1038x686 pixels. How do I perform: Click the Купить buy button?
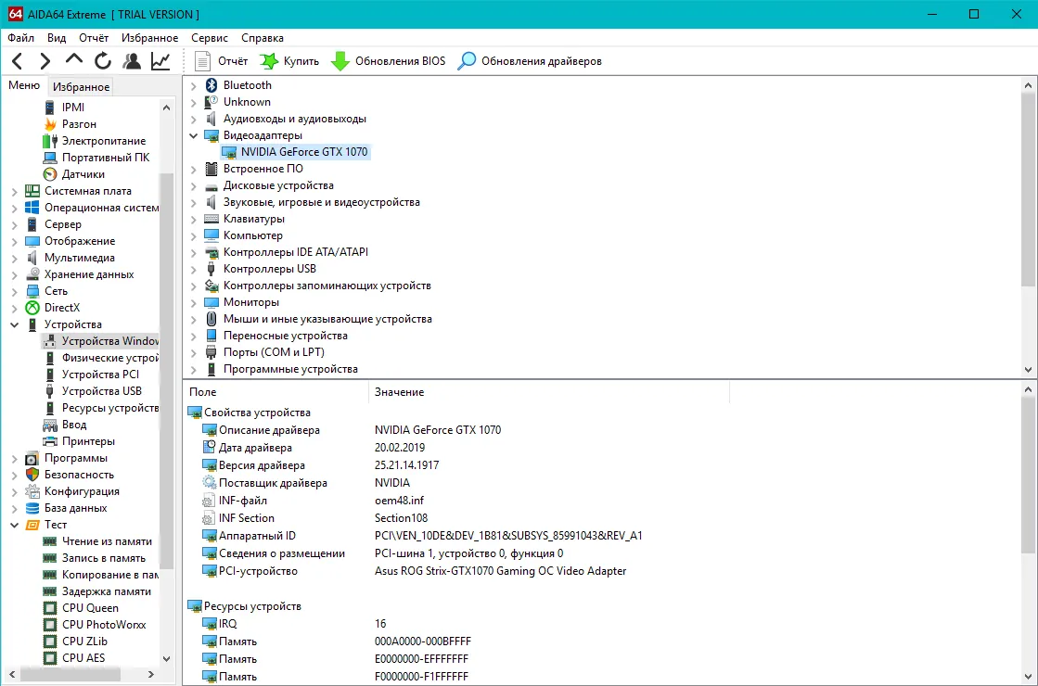289,61
